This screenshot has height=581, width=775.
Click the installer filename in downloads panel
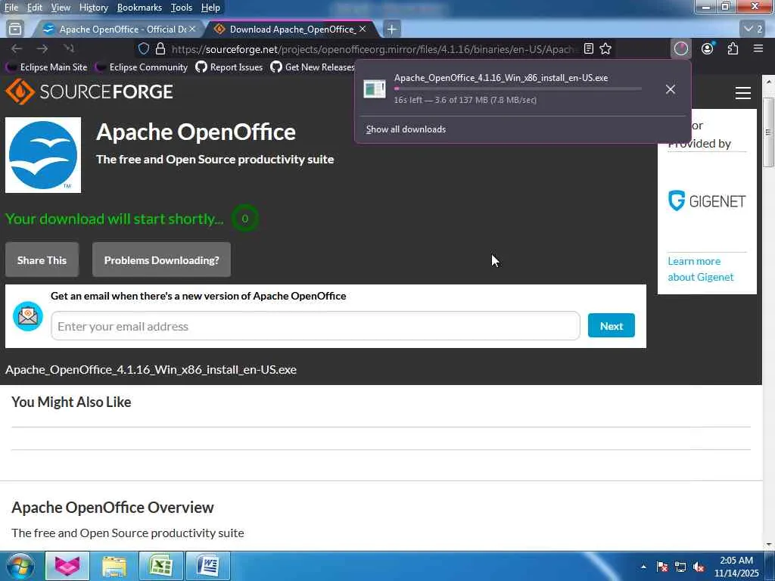tap(501, 78)
